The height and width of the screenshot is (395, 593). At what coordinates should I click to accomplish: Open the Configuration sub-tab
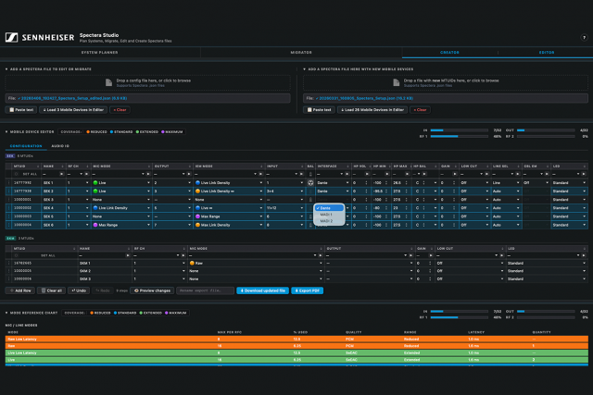(26, 146)
